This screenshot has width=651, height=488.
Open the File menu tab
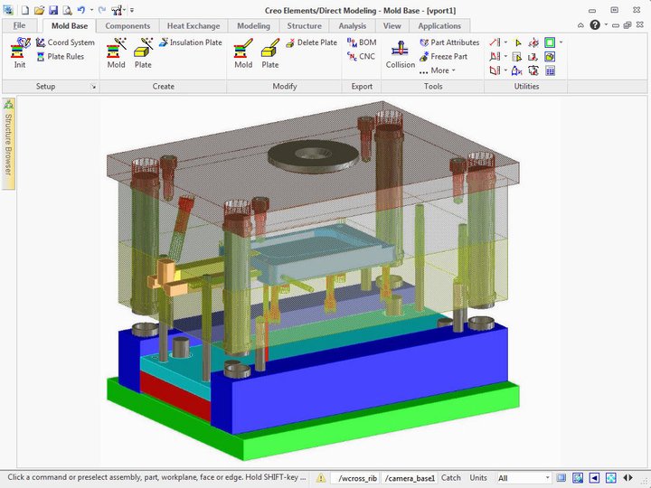[19, 25]
